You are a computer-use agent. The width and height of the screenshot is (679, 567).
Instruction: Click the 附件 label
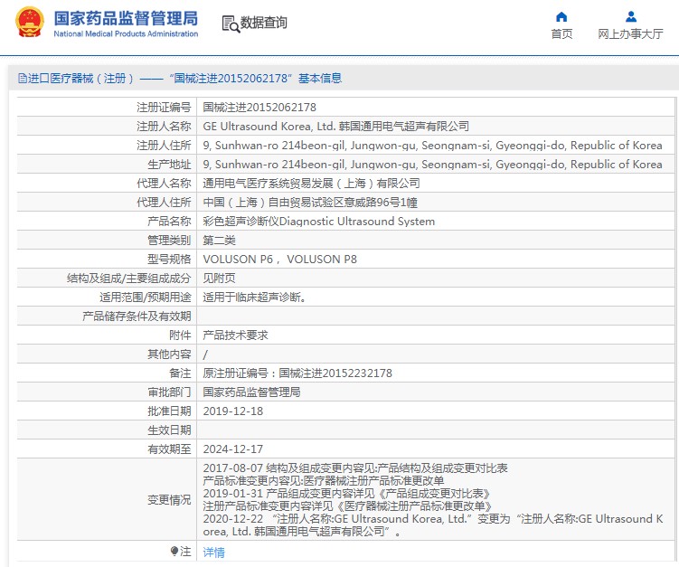(x=180, y=335)
